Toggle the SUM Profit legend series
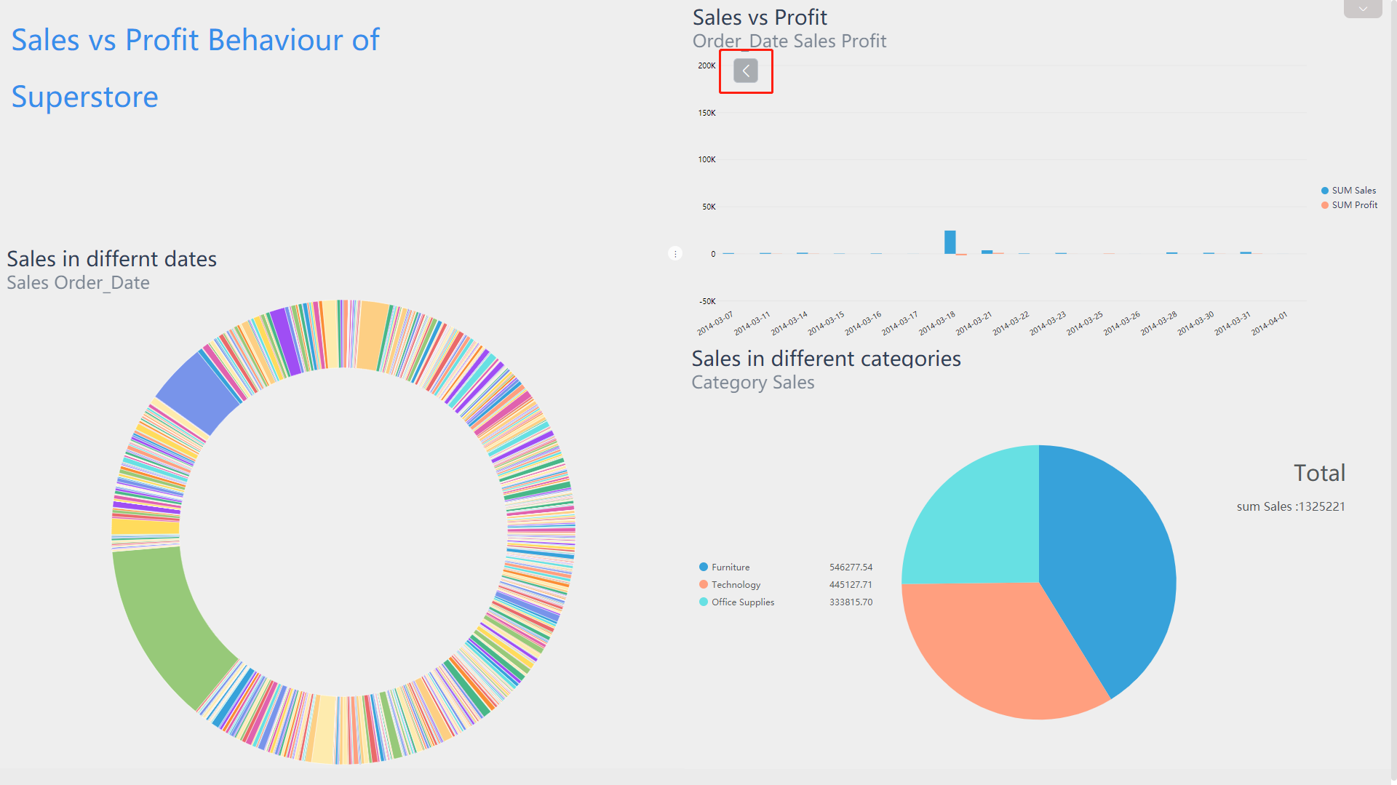The image size is (1397, 785). coord(1349,205)
